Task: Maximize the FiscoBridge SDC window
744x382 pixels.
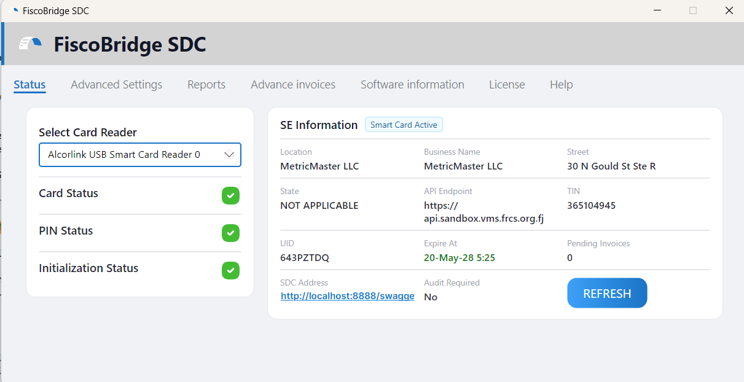Action: [693, 10]
